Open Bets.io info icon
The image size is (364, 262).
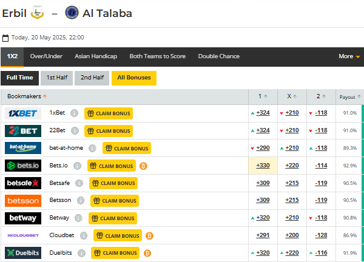77,166
